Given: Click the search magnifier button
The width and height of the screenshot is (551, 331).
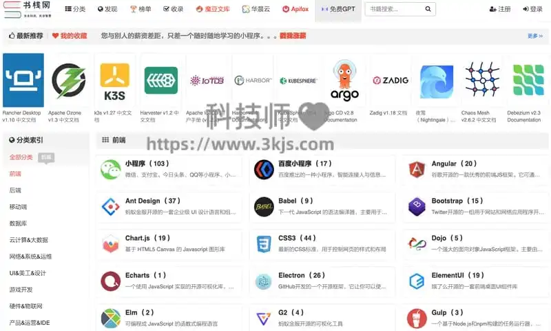Looking at the screenshot, I should (428, 9).
